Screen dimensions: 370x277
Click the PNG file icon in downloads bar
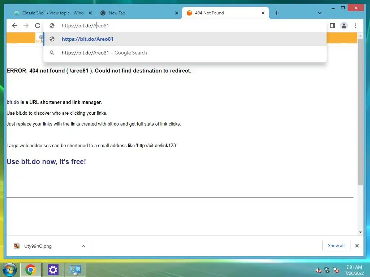pyautogui.click(x=17, y=246)
